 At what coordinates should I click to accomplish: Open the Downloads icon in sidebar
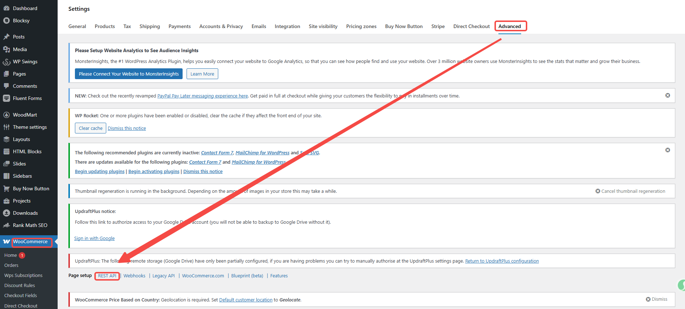pos(6,213)
